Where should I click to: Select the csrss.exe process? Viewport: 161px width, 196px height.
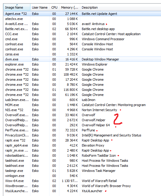coord(82,54)
